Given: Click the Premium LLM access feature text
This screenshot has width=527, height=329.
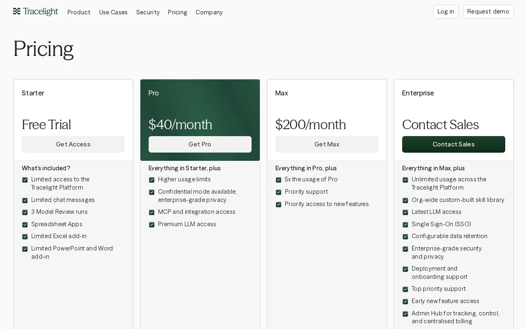Looking at the screenshot, I should (187, 224).
